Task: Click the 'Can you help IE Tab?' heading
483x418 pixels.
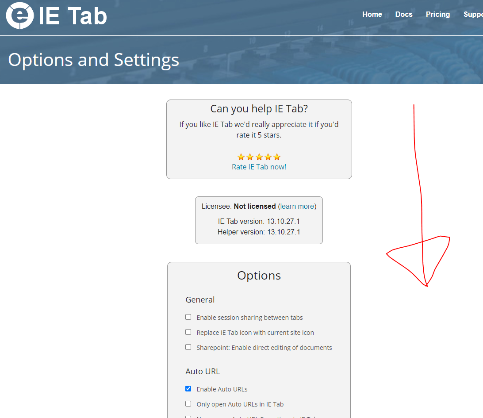Action: 259,109
